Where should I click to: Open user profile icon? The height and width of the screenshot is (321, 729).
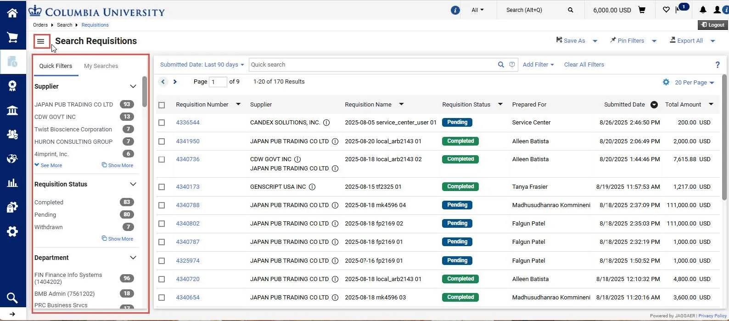tap(717, 10)
